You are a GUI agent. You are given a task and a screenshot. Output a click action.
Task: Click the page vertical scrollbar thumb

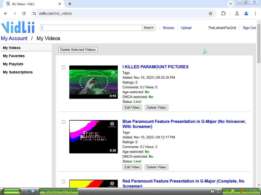coord(259,43)
